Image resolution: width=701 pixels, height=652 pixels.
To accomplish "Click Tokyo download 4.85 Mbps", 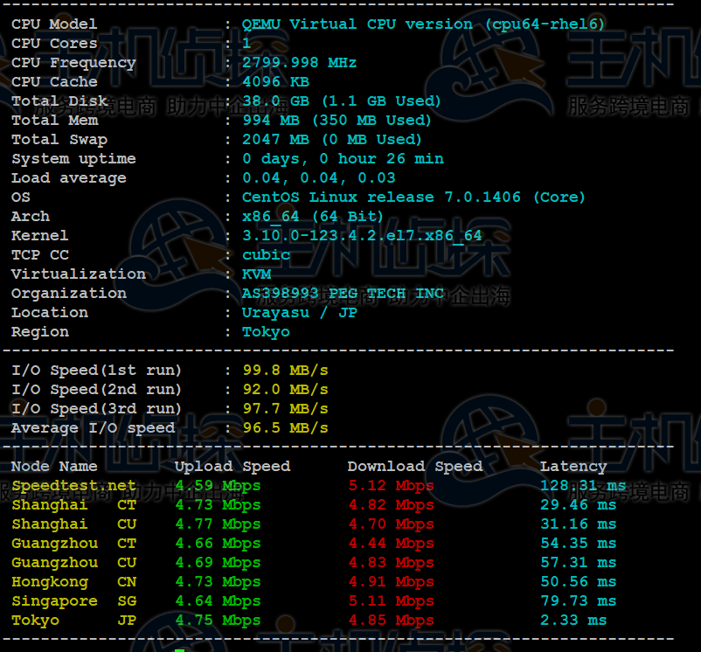I will [x=392, y=620].
